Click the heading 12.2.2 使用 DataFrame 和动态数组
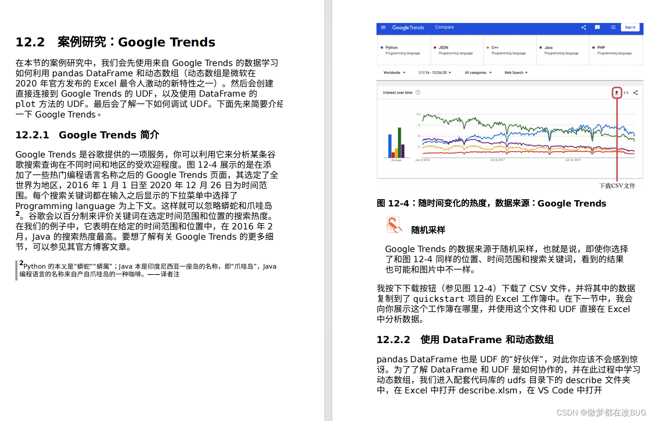This screenshot has height=421, width=652. point(465,340)
